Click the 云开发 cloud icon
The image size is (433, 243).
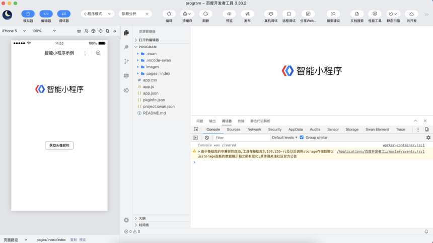point(411,14)
